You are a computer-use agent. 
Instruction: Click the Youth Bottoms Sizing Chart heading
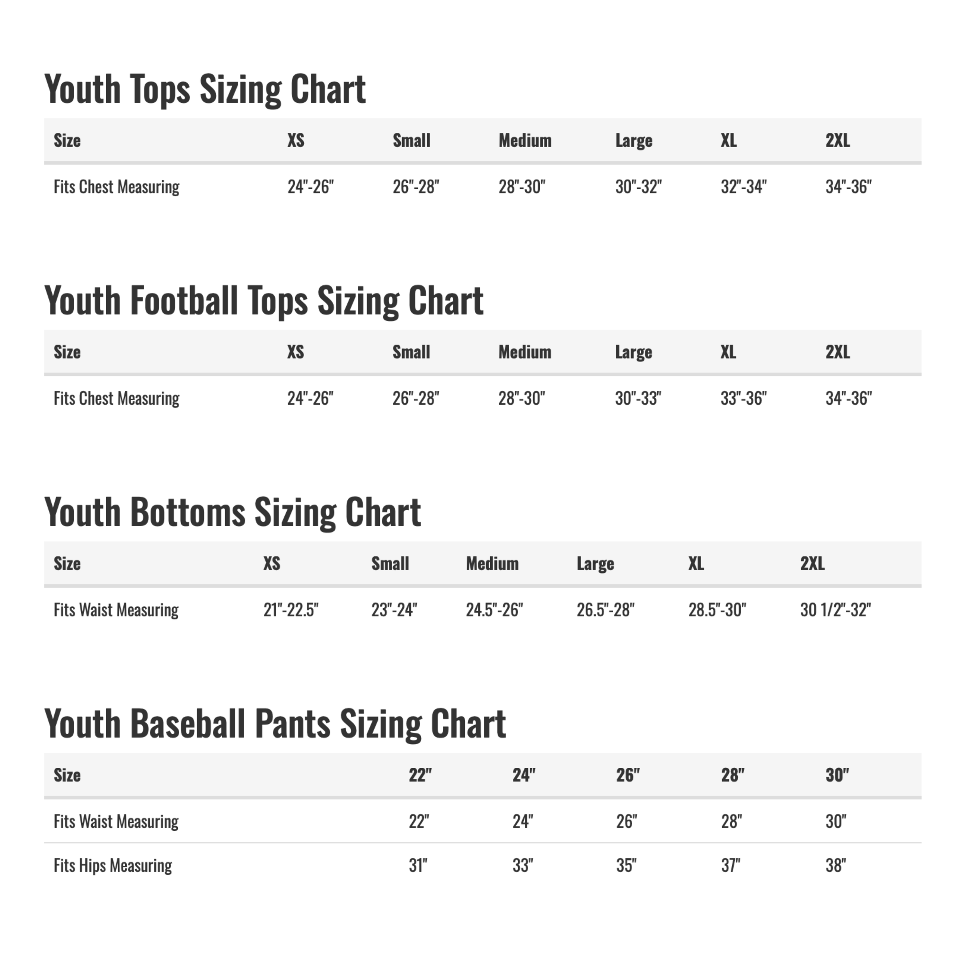coord(233,512)
